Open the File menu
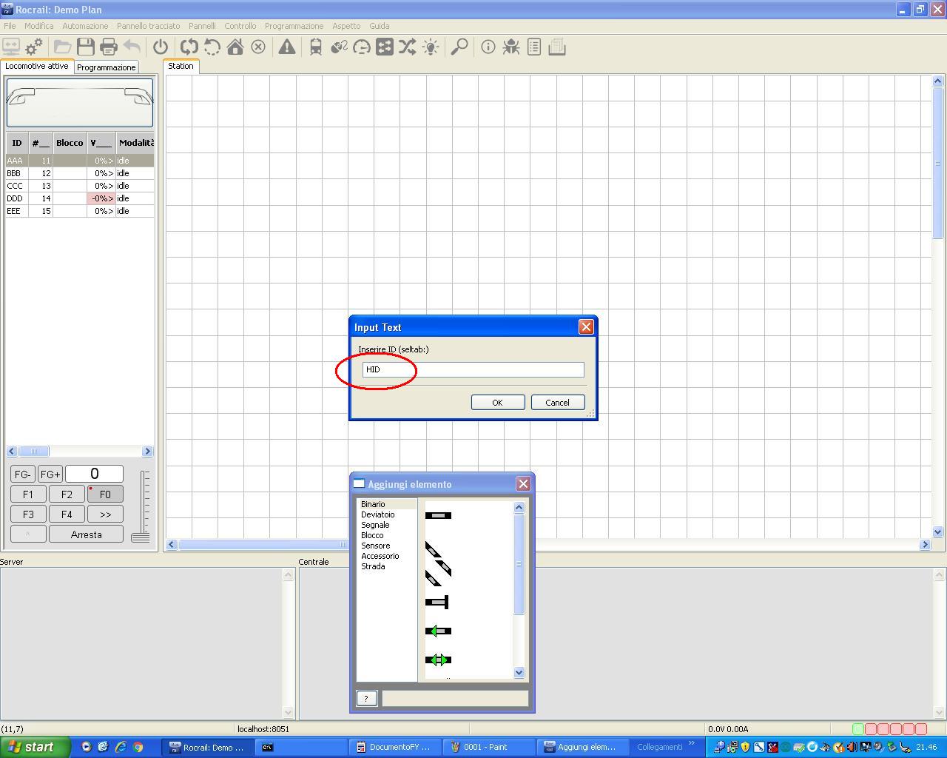947x758 pixels. coord(10,26)
